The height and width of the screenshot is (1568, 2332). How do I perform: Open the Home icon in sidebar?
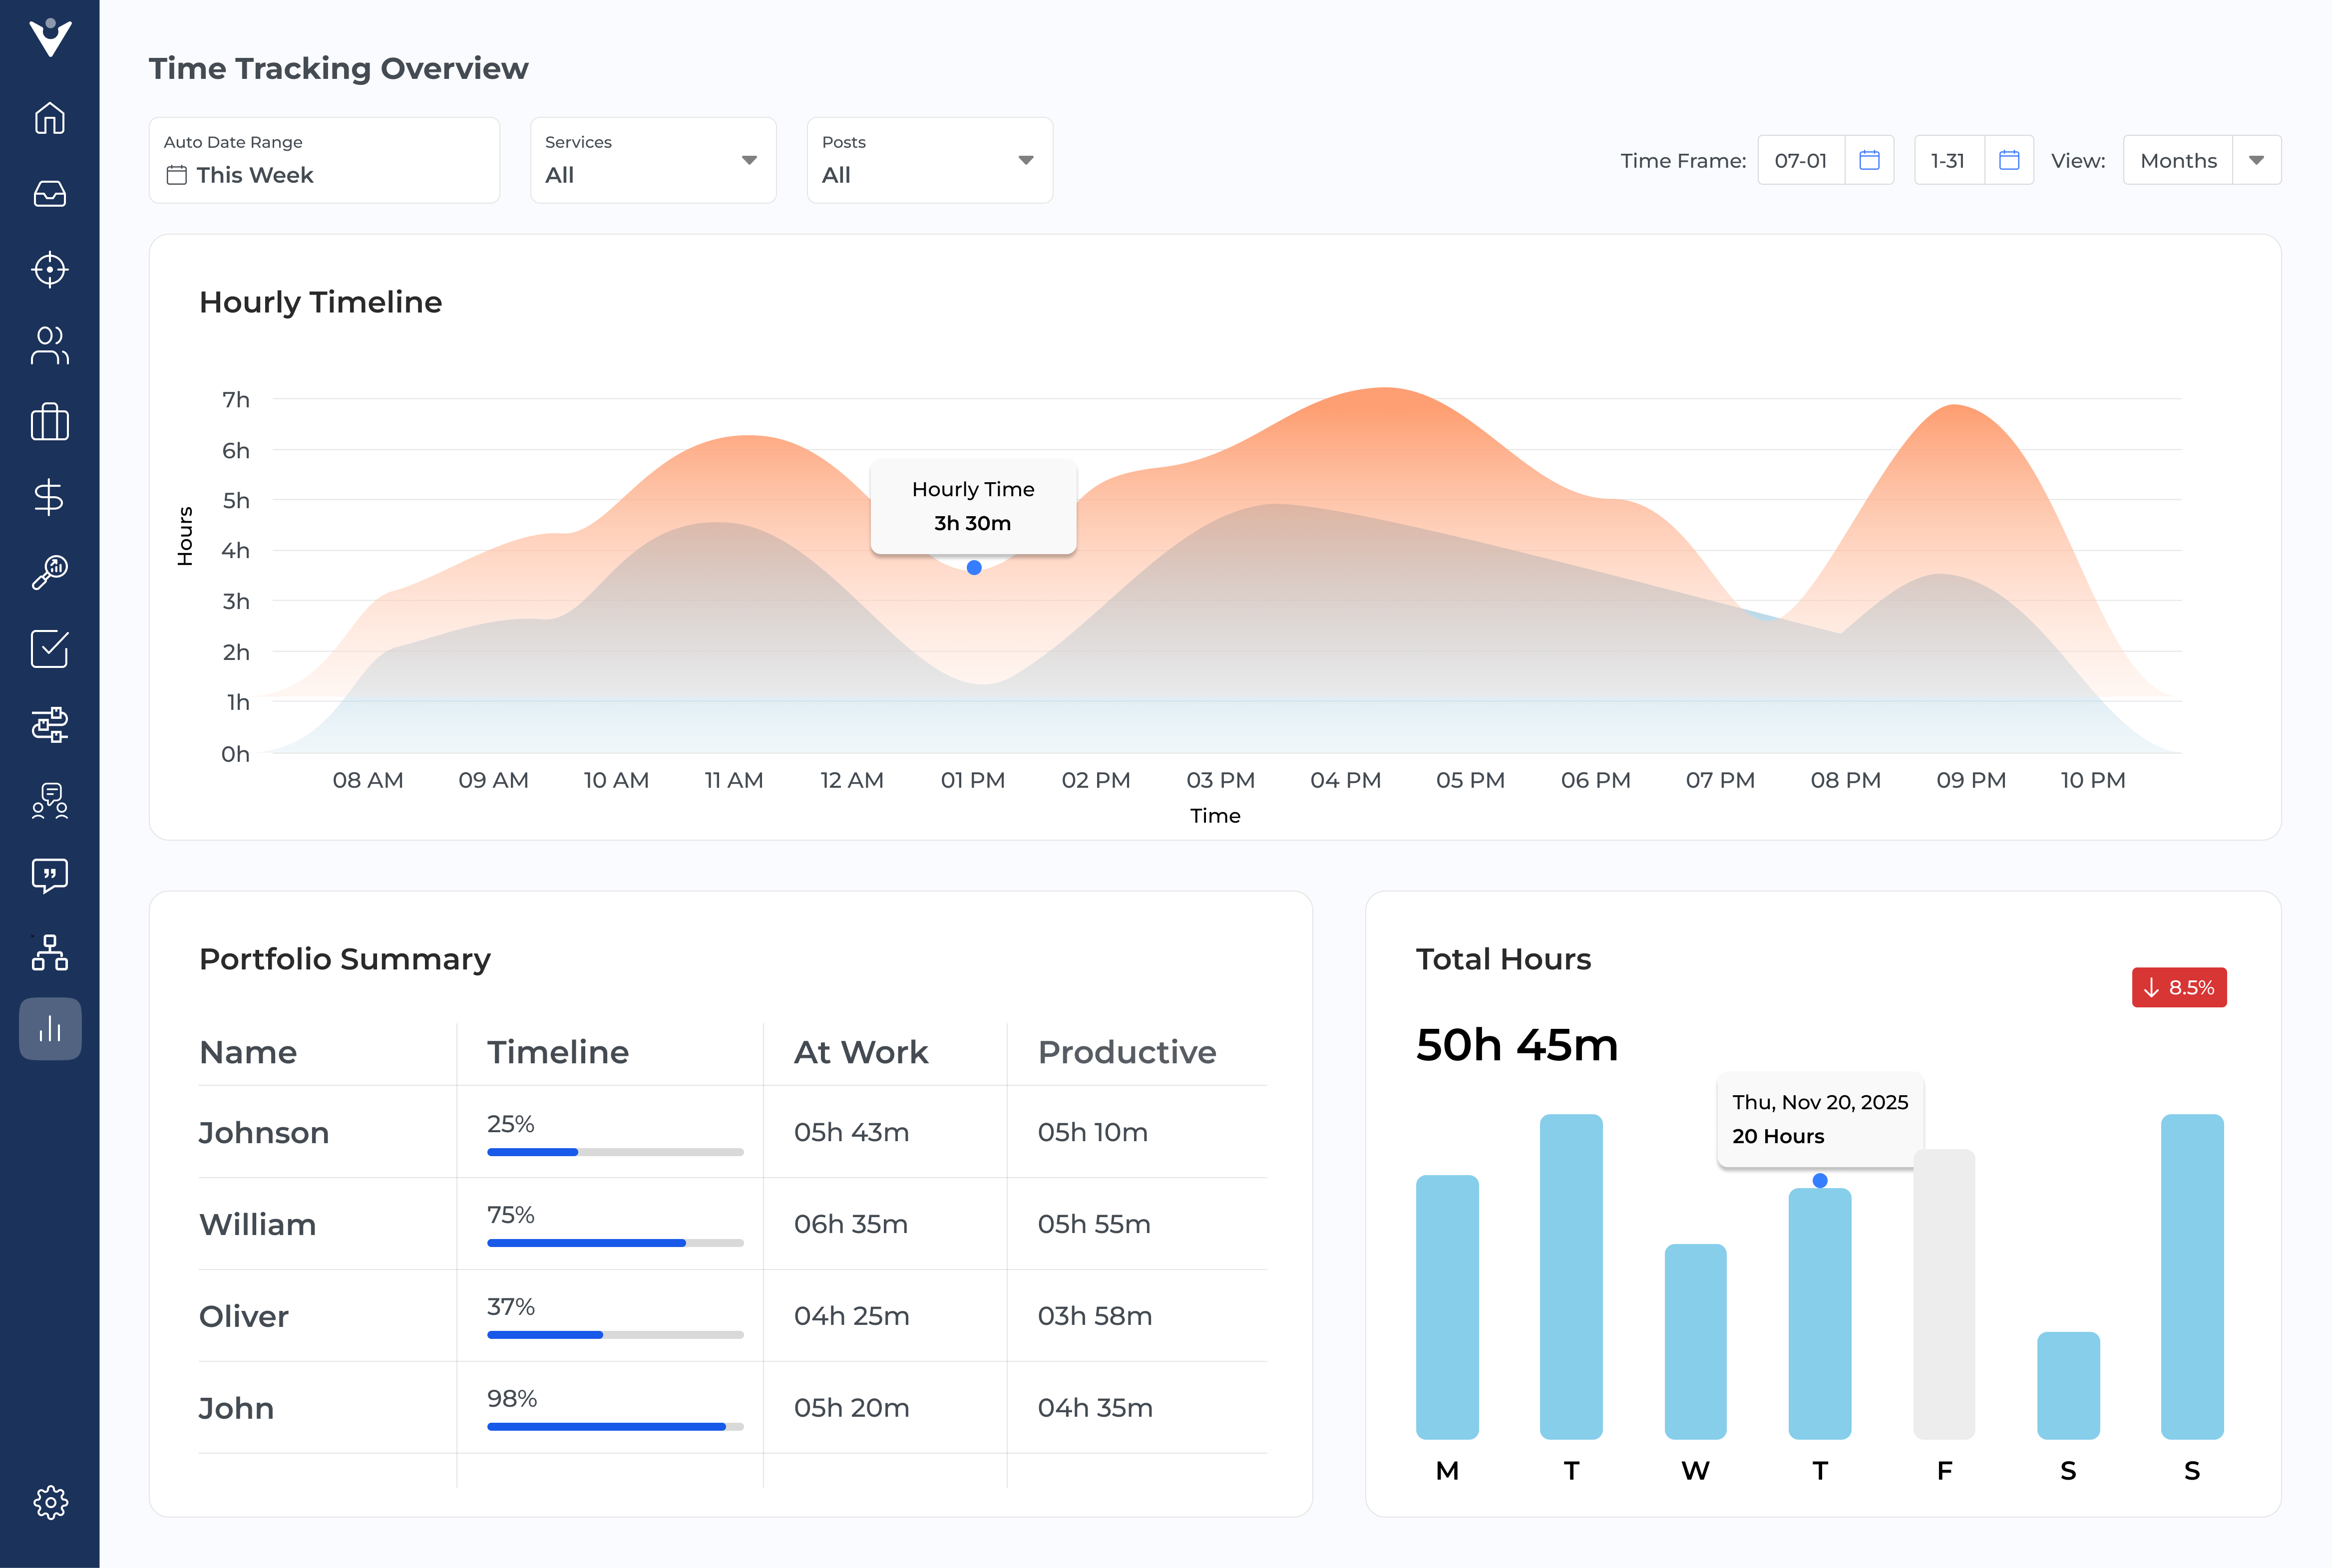click(x=49, y=118)
